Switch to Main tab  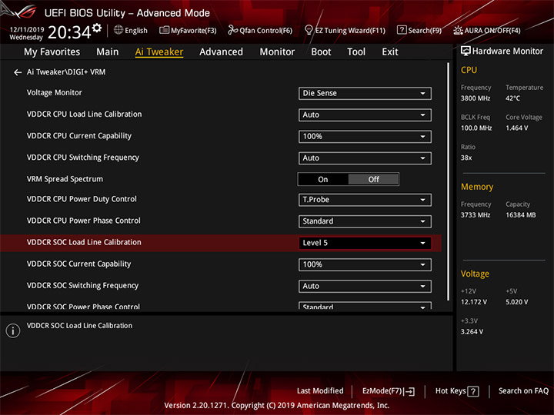(108, 52)
